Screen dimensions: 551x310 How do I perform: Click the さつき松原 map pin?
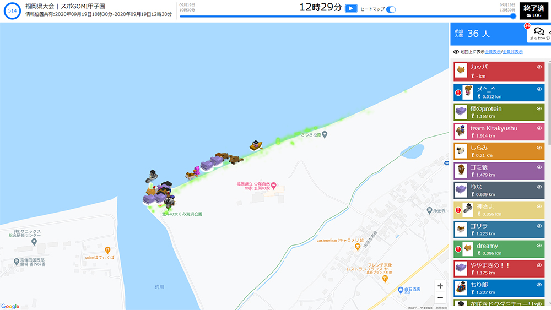[325, 134]
